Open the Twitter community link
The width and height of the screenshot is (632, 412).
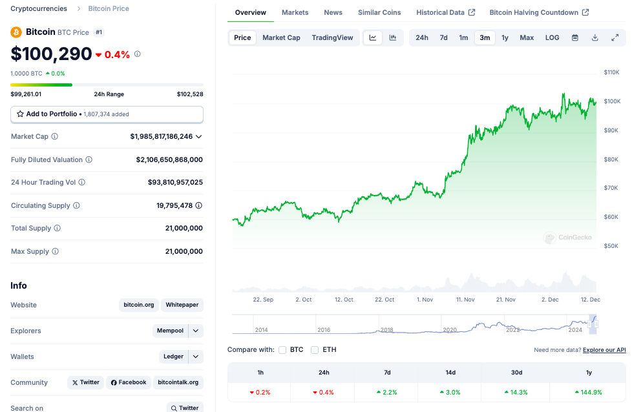[x=86, y=382]
